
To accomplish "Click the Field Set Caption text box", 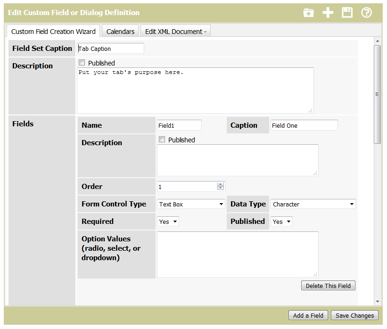I will 110,49.
